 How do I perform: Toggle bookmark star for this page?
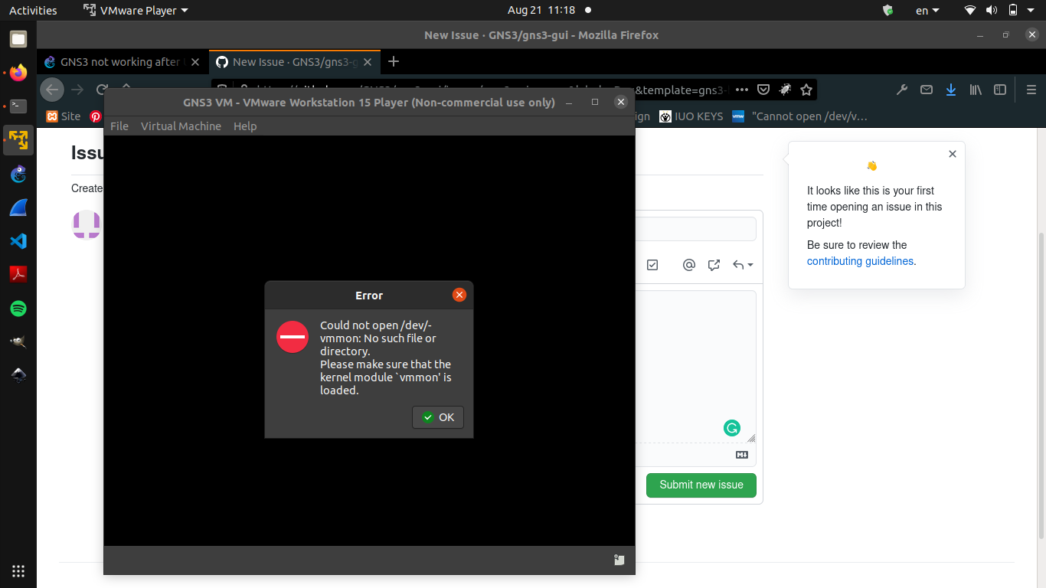click(x=806, y=90)
